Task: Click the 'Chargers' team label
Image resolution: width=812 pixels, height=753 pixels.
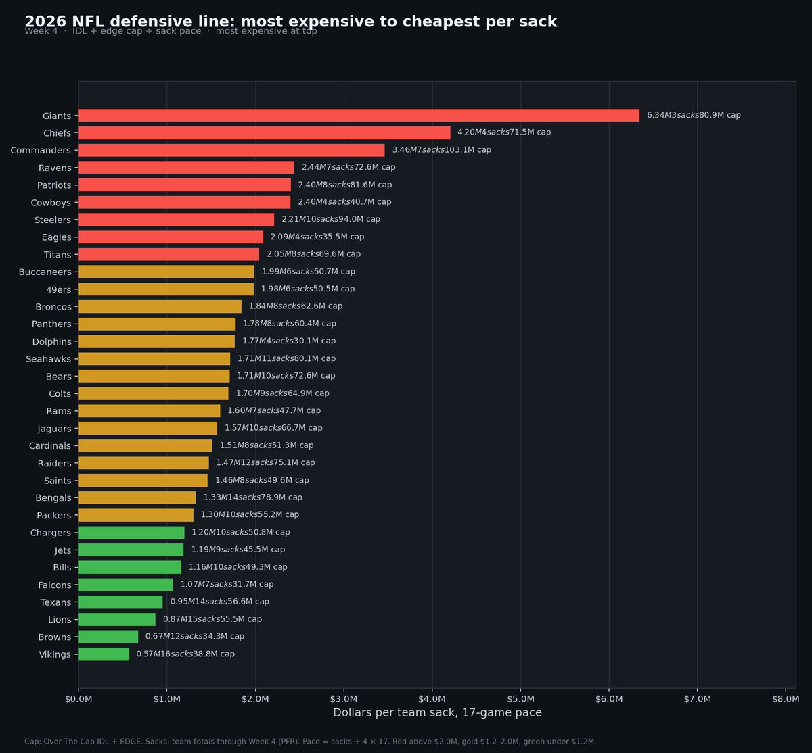Action: pyautogui.click(x=51, y=533)
